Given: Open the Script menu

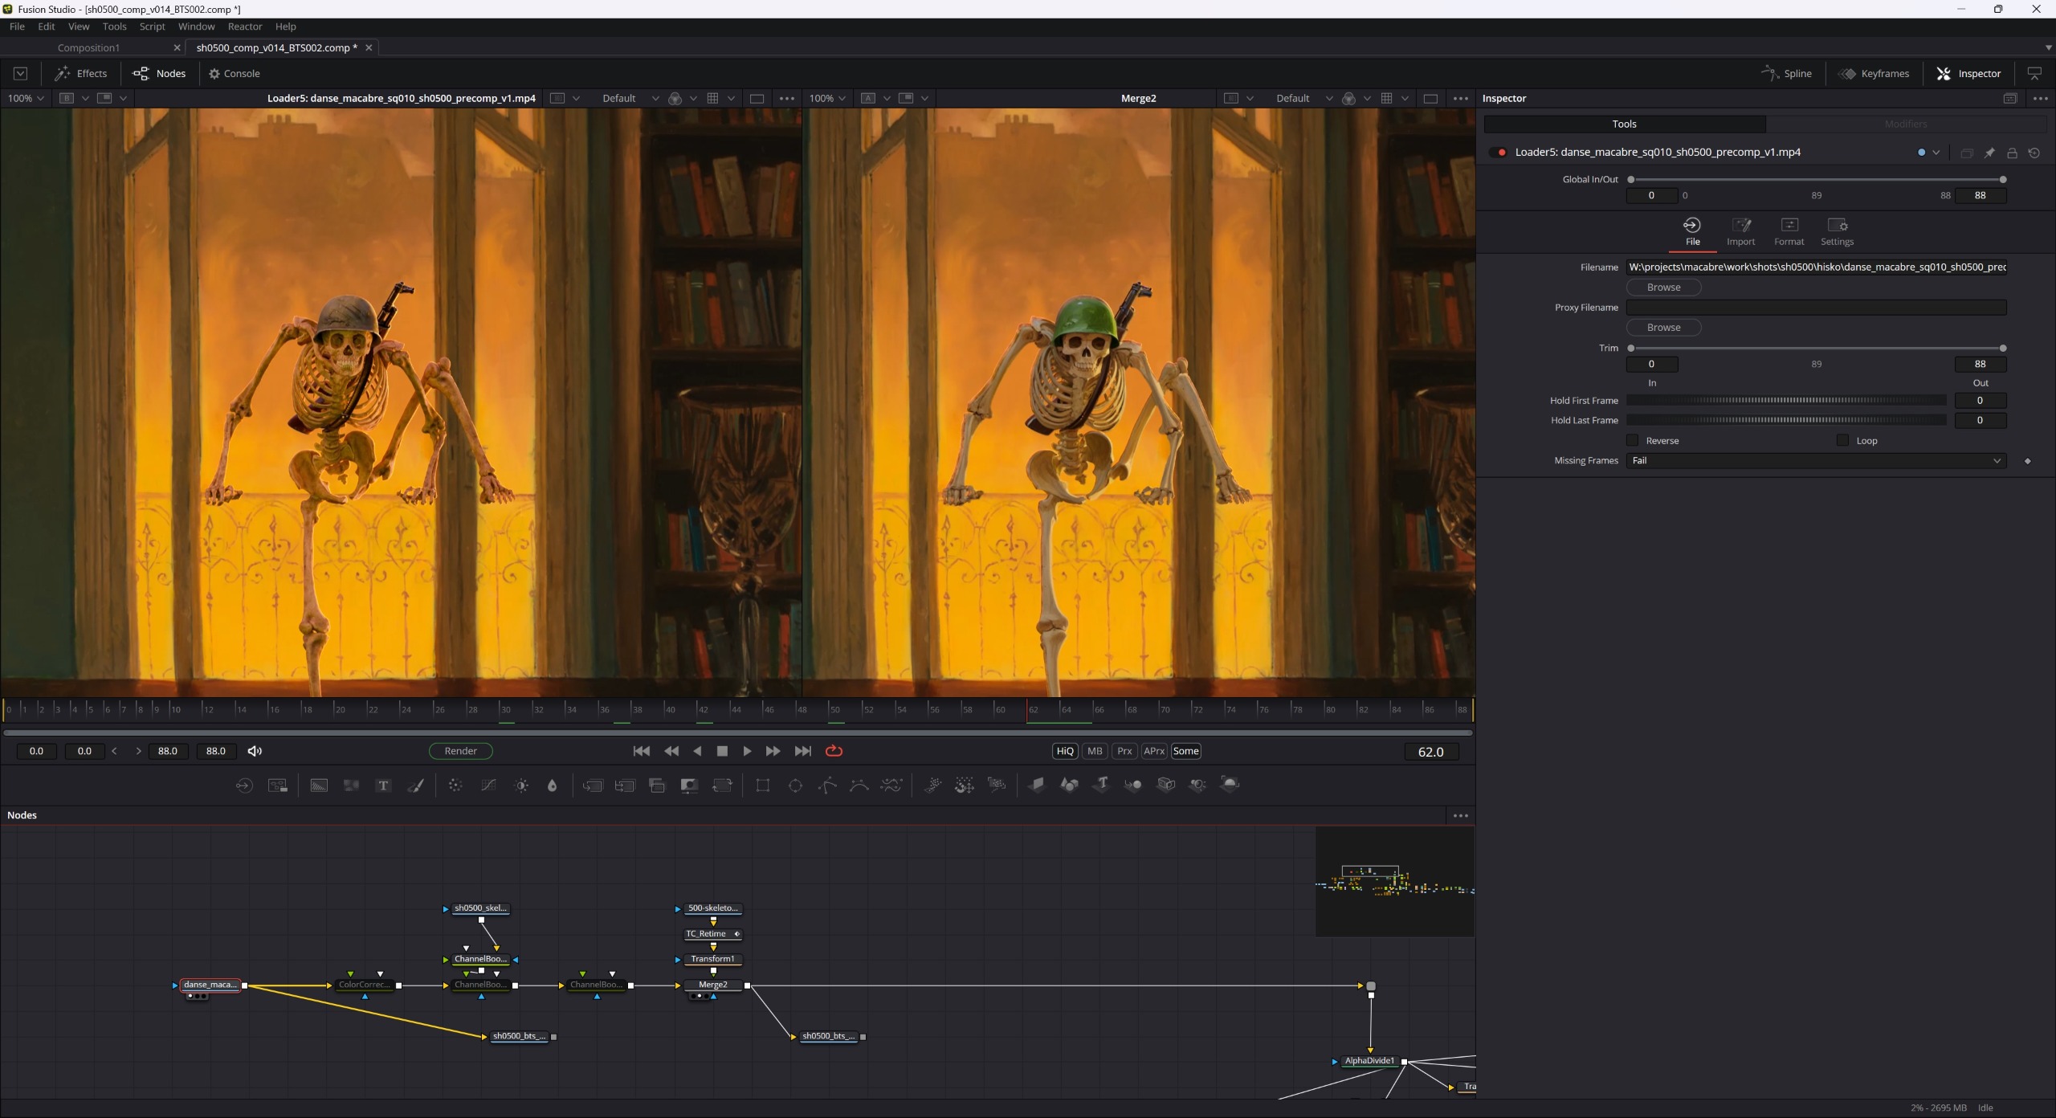Looking at the screenshot, I should (x=152, y=27).
